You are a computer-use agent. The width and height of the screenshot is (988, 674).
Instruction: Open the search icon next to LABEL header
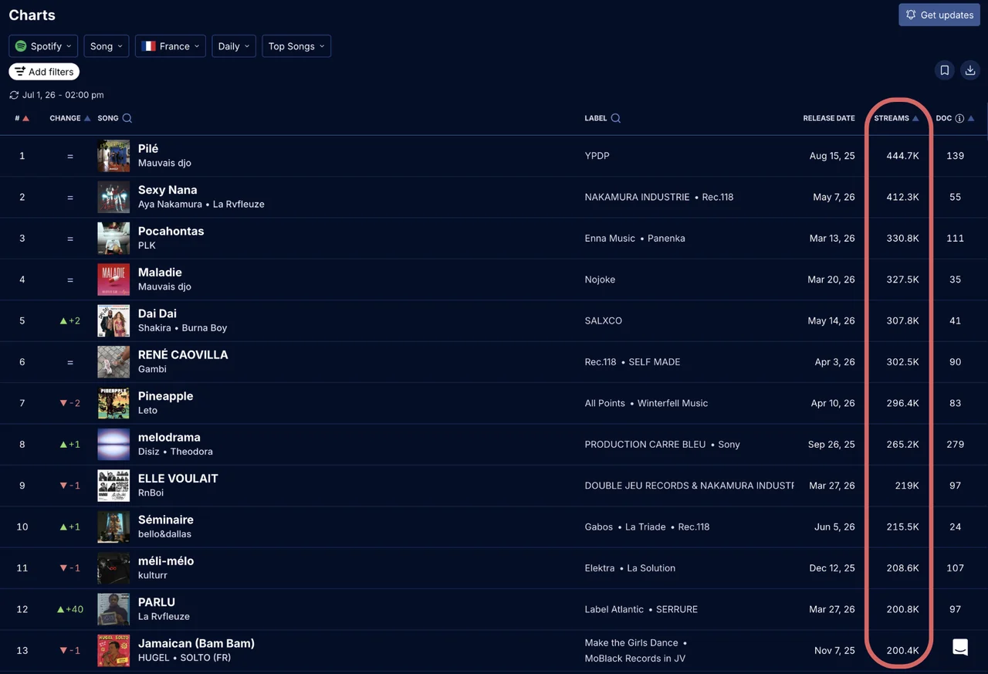coord(616,118)
